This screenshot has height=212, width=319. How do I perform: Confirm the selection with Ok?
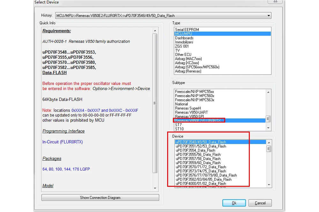coord(234,203)
